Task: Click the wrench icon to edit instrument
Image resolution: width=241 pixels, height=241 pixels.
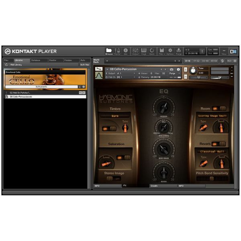Action: 98,69
